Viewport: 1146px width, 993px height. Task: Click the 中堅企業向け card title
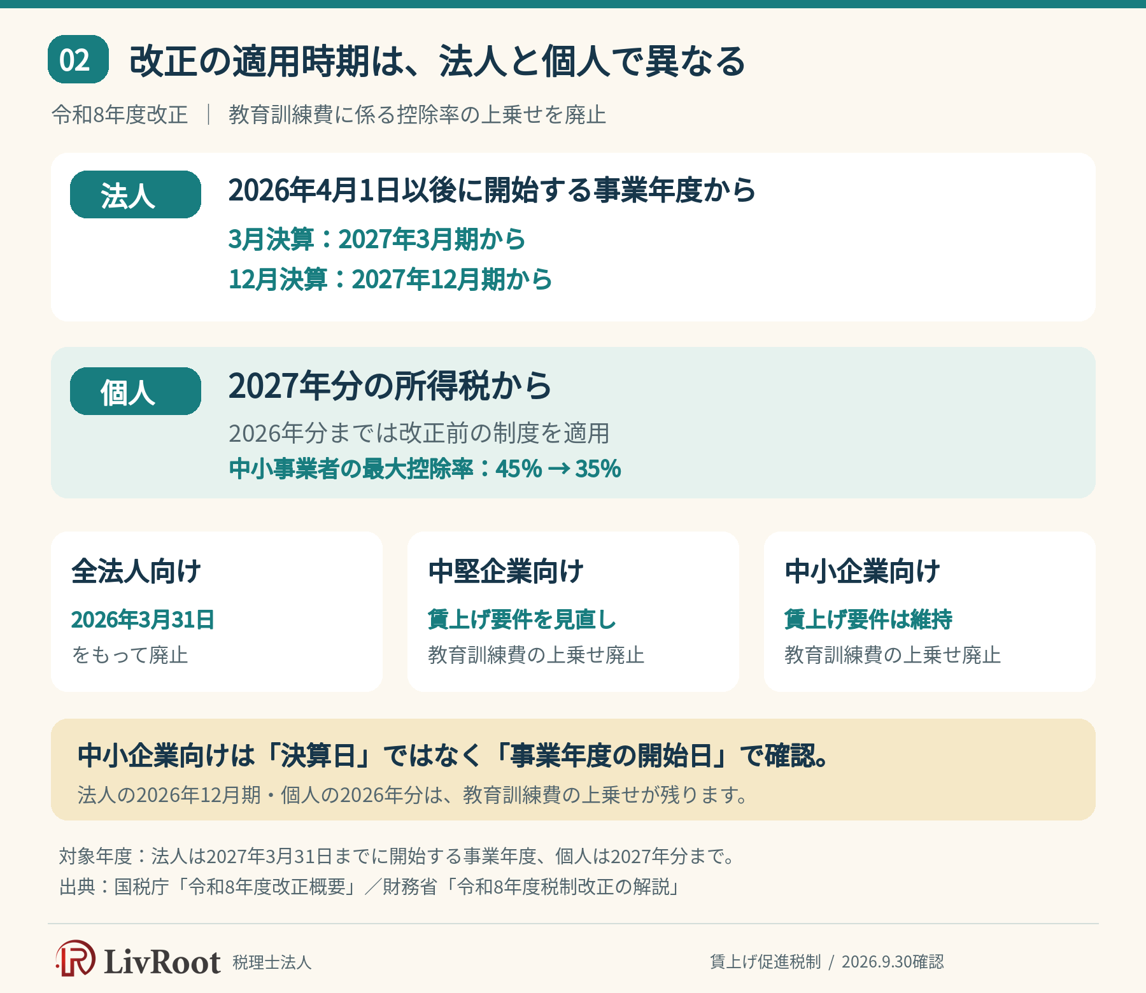(506, 571)
